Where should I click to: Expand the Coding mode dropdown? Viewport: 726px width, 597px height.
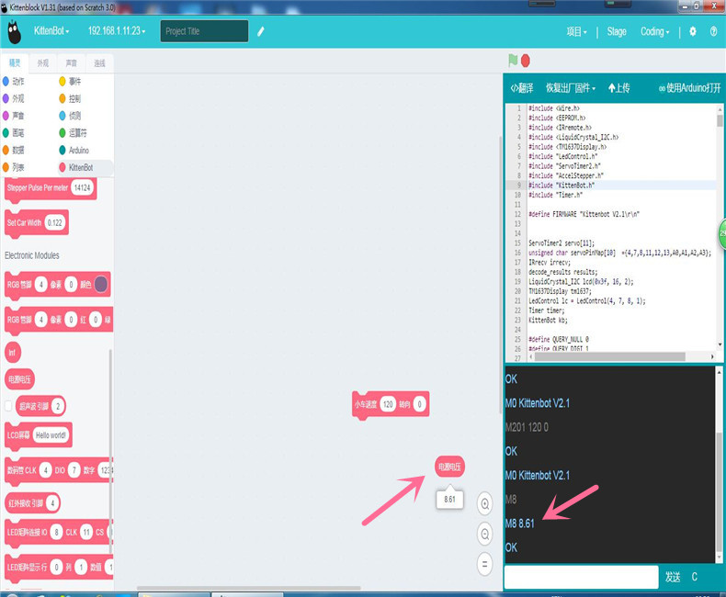click(x=655, y=31)
